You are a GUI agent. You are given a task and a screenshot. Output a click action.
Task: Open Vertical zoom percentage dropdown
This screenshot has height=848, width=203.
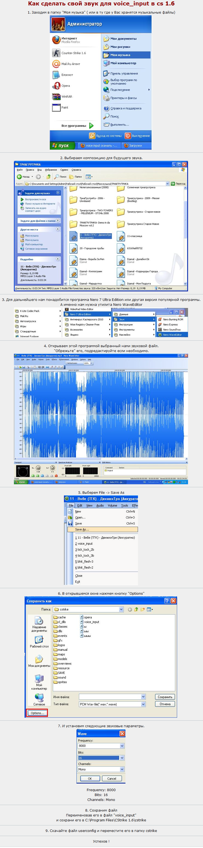pyautogui.click(x=91, y=363)
